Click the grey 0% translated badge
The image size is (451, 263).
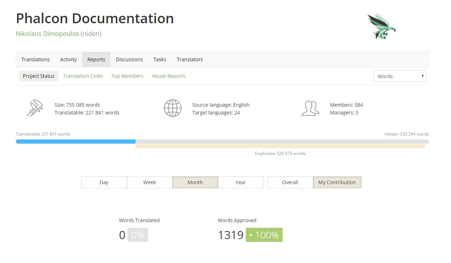pyautogui.click(x=137, y=235)
